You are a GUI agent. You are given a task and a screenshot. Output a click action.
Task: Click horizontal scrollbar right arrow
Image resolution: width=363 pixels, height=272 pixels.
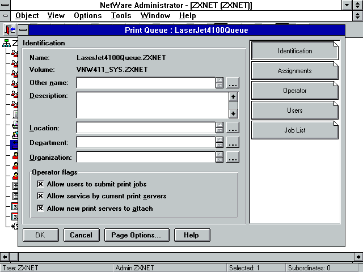358,257
